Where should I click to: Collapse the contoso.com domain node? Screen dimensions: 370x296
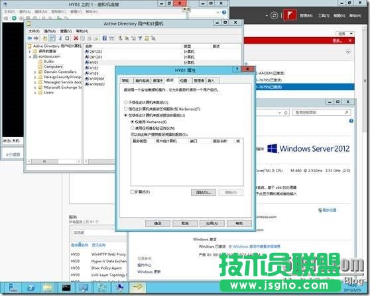(30, 56)
